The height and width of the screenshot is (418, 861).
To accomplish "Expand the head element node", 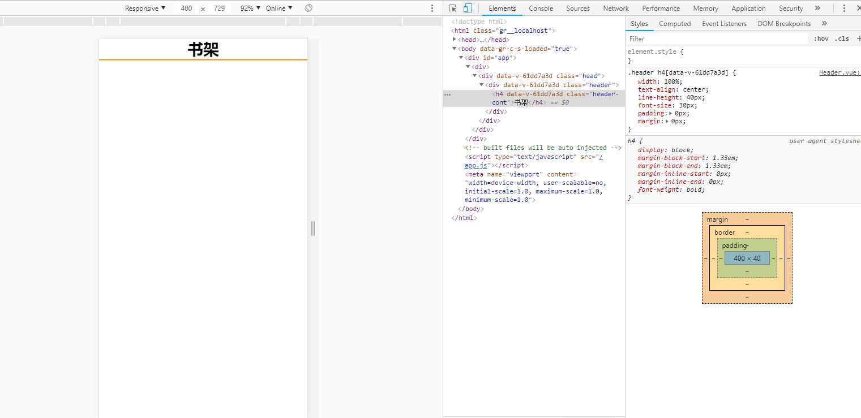I will tap(455, 40).
